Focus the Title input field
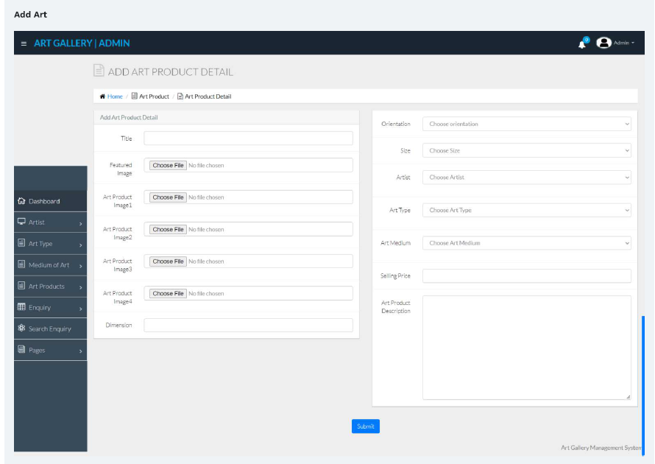This screenshot has height=464, width=655. point(248,138)
